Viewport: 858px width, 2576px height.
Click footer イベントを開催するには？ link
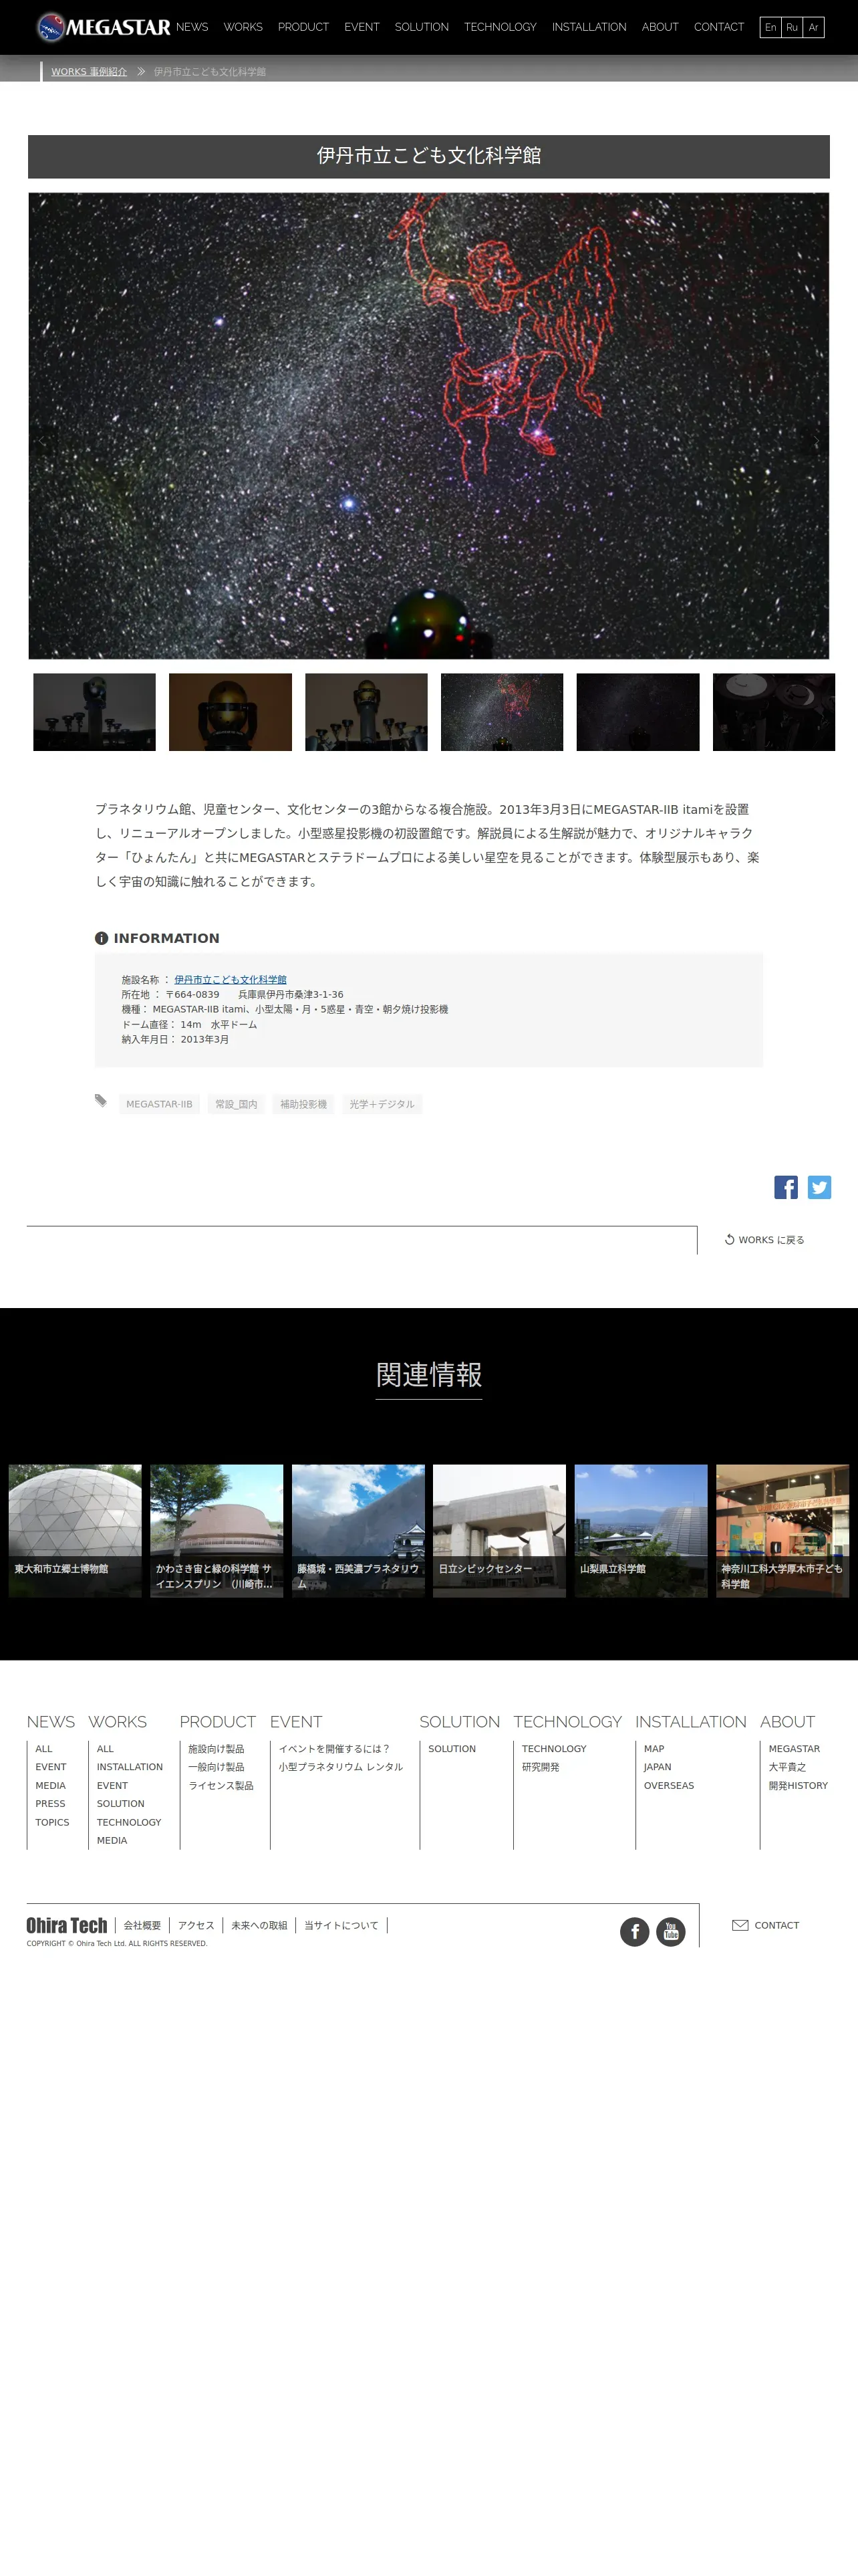coord(335,1749)
